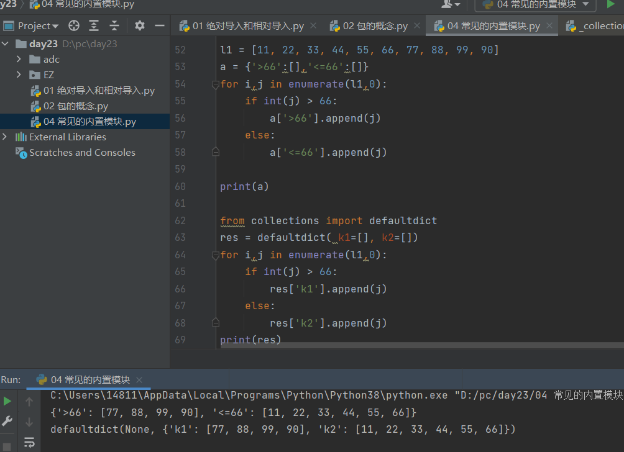Run the configuration with top-right green arrow
The image size is (624, 452).
610,4
